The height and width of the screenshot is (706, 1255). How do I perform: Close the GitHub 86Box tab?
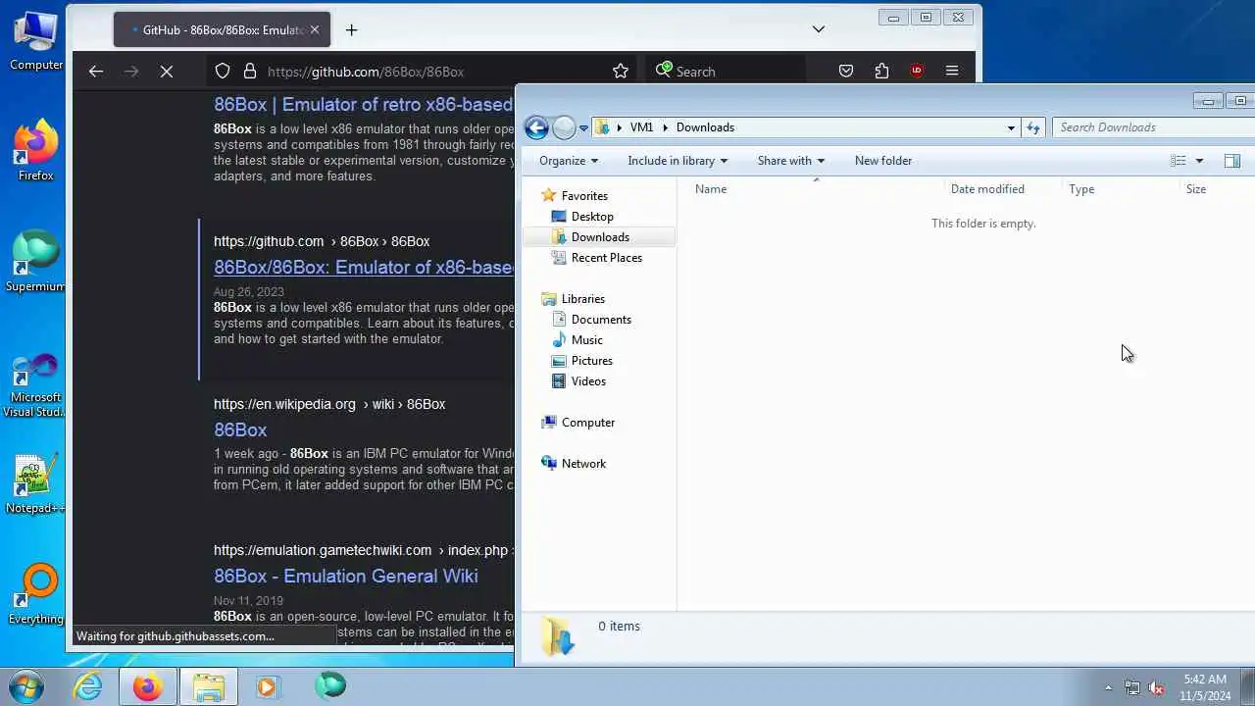coord(314,29)
